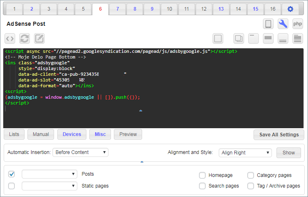
Task: Switch to block tab 2
Action: (x=32, y=9)
